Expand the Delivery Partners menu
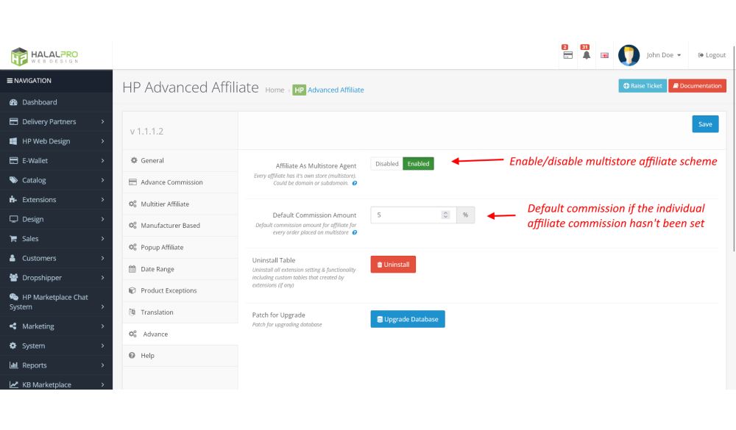This screenshot has height=430, width=736. pyautogui.click(x=56, y=121)
